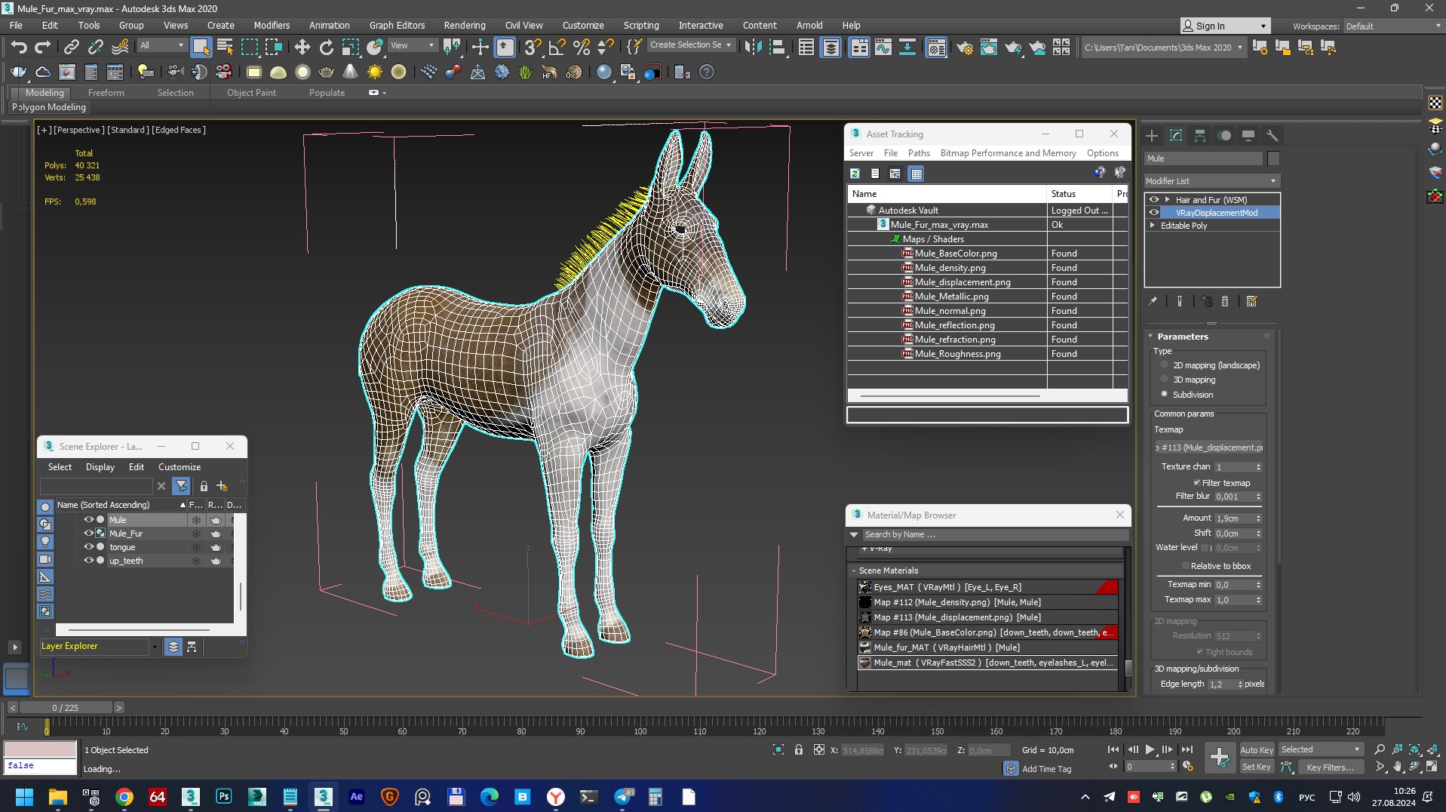Expand the Hair and Fur modifier entry
Viewport: 1446px width, 812px height.
pos(1168,200)
